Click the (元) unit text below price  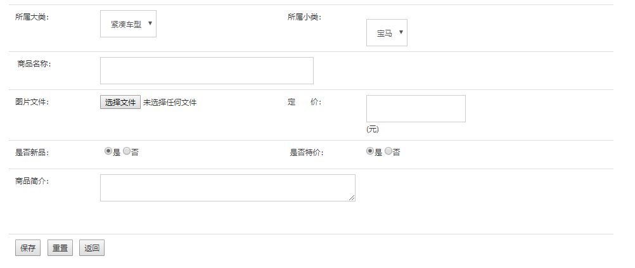tap(373, 129)
